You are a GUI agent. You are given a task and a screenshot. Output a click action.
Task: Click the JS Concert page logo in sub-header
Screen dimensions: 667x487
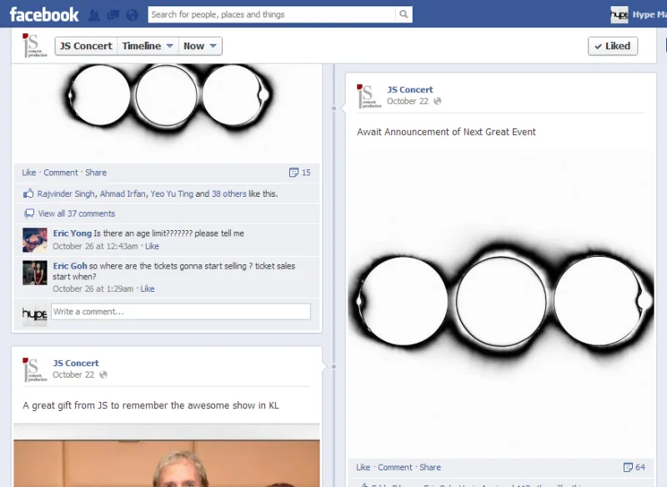click(x=31, y=46)
